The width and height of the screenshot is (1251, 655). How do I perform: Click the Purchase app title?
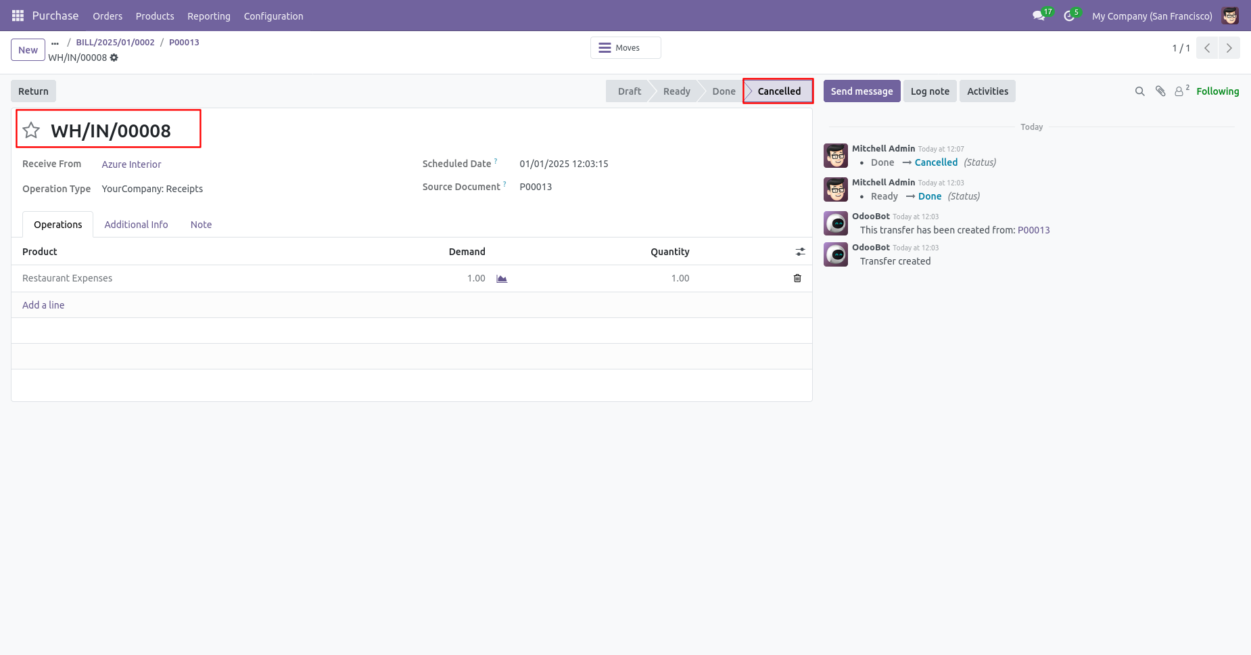click(x=55, y=16)
